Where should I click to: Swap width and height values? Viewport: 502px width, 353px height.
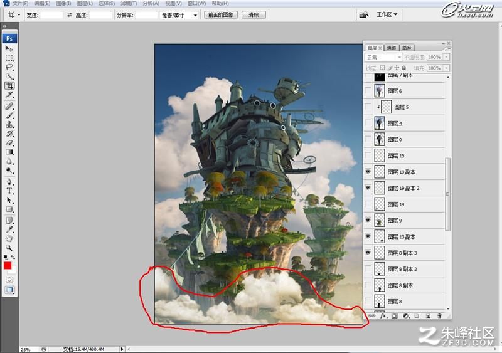click(70, 14)
